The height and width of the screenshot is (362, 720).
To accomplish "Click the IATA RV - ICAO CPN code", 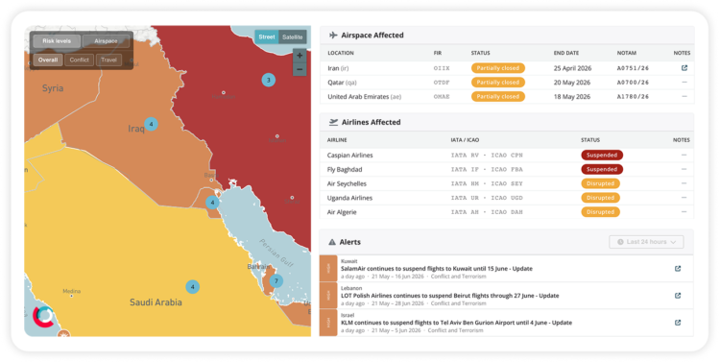I will (x=487, y=156).
